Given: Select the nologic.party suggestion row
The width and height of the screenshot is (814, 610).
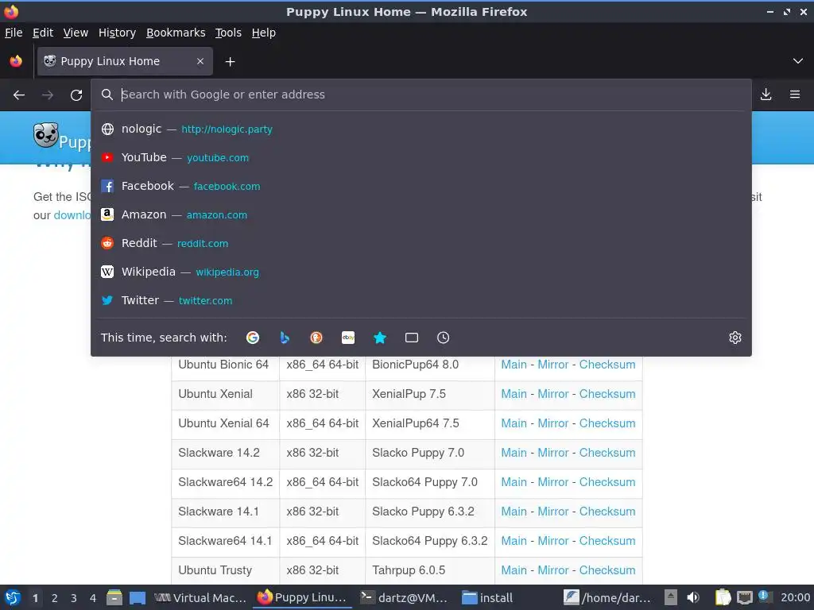Looking at the screenshot, I should [421, 129].
